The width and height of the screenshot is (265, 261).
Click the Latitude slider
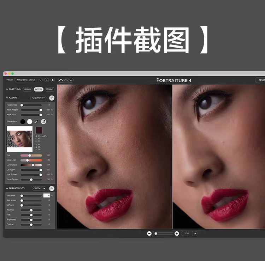coord(31,170)
